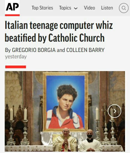The height and width of the screenshot is (153, 130).
Task: Click the portrait painting in the photo
Action: click(x=65, y=102)
